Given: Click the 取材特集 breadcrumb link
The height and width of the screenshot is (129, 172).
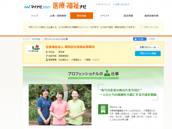Looking at the screenshot, I should [x=36, y=39].
